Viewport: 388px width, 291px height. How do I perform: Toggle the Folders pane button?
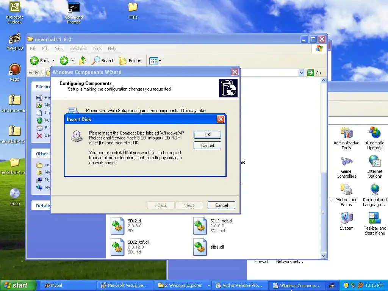click(x=131, y=61)
